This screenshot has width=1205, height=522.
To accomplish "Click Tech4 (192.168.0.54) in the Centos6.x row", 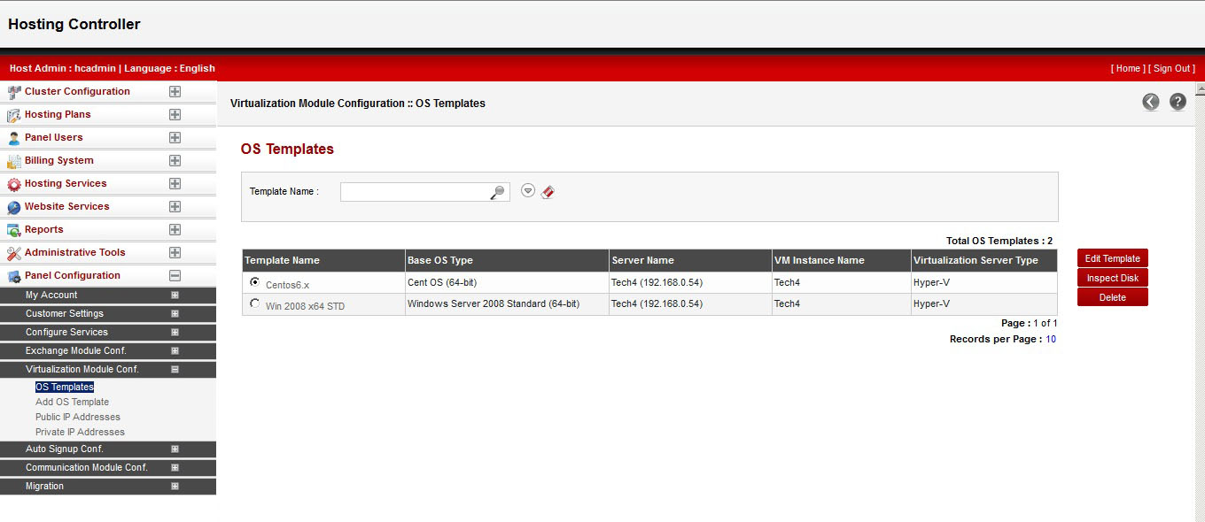I will click(x=657, y=282).
